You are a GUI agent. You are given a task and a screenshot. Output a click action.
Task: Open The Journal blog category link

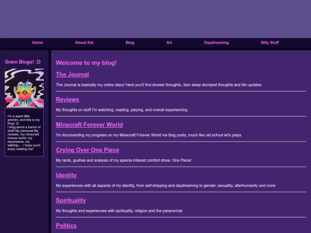tap(73, 74)
